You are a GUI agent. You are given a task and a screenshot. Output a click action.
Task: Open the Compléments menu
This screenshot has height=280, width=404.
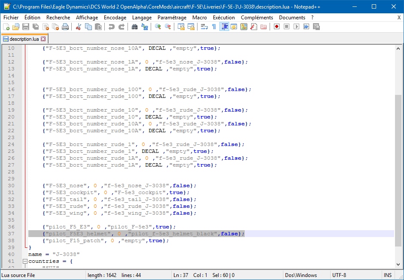[257, 18]
